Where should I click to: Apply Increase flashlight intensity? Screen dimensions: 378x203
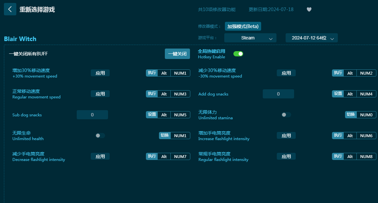point(286,136)
